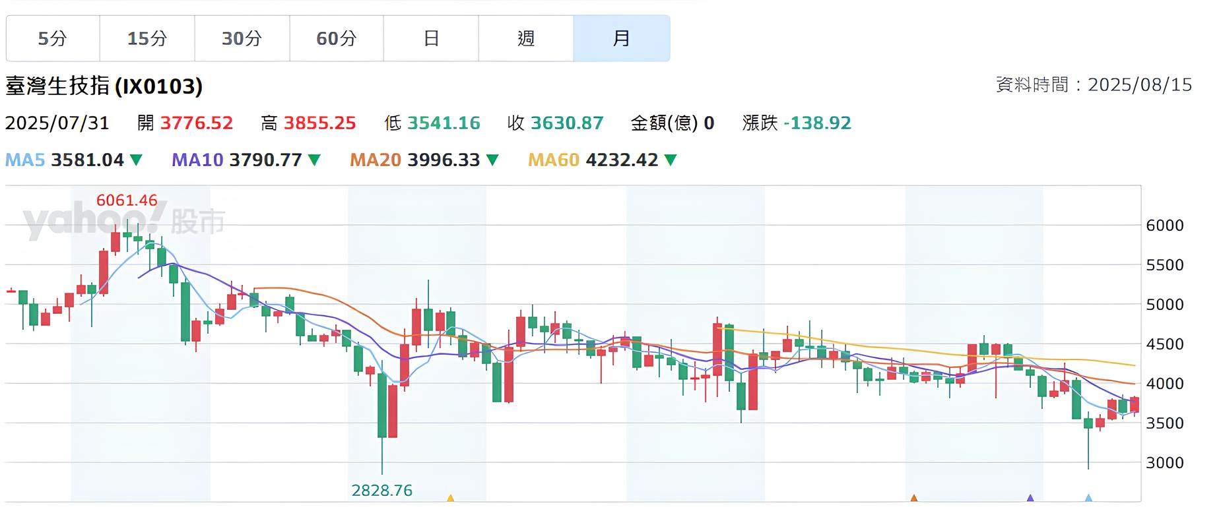This screenshot has height=517, width=1221.
Task: Click the MA60 legend label
Action: [554, 160]
